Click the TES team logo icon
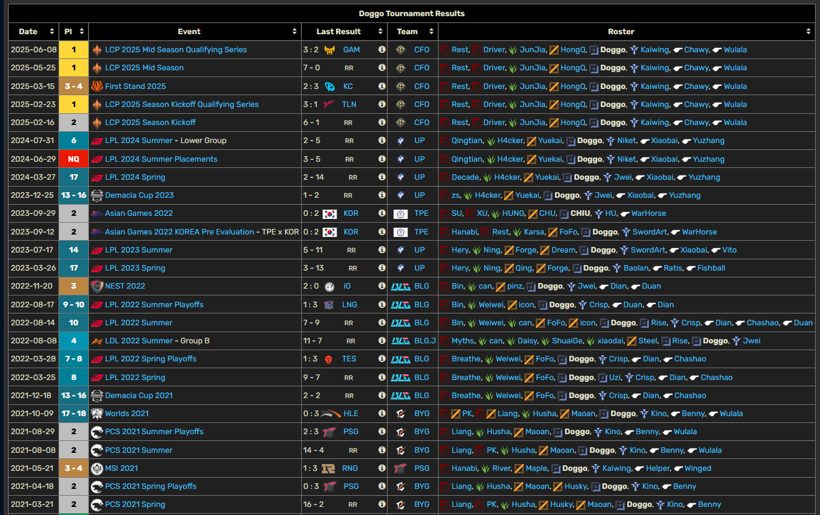Image resolution: width=820 pixels, height=515 pixels. pyautogui.click(x=330, y=359)
